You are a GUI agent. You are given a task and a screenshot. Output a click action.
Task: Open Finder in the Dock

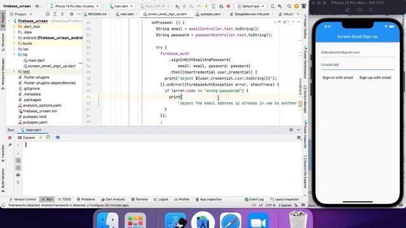[x=107, y=221]
